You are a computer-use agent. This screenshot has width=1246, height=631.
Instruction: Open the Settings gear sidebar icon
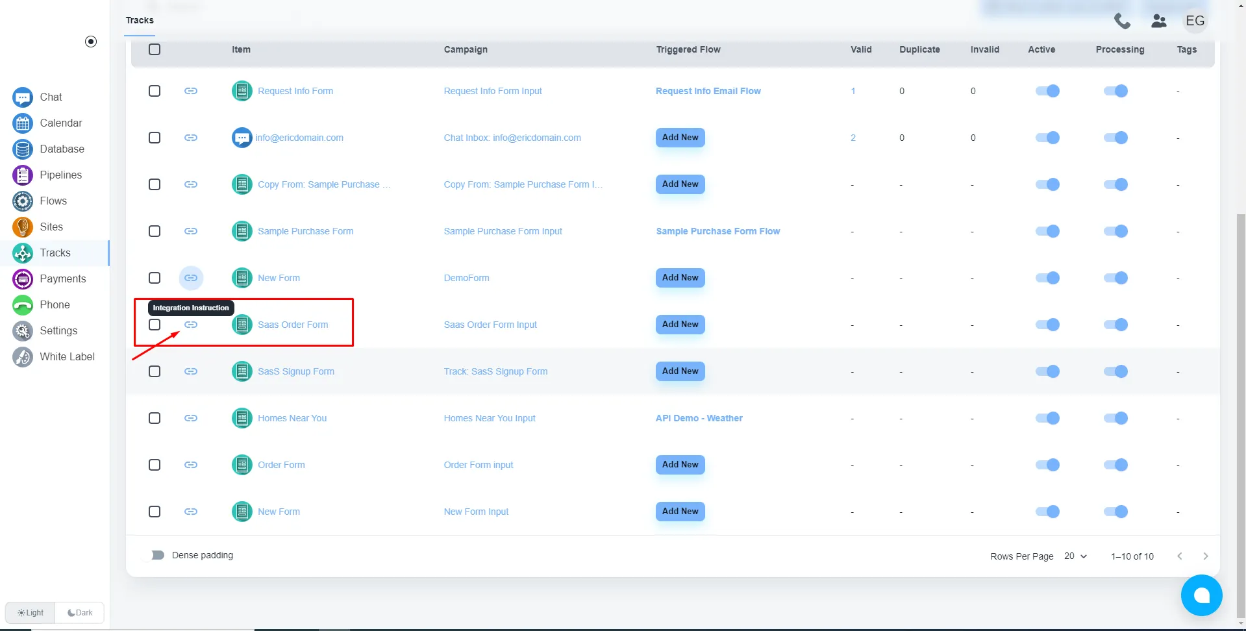pos(23,331)
